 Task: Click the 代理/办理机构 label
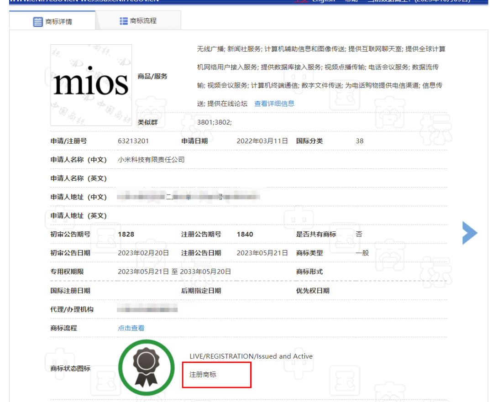pyautogui.click(x=72, y=309)
